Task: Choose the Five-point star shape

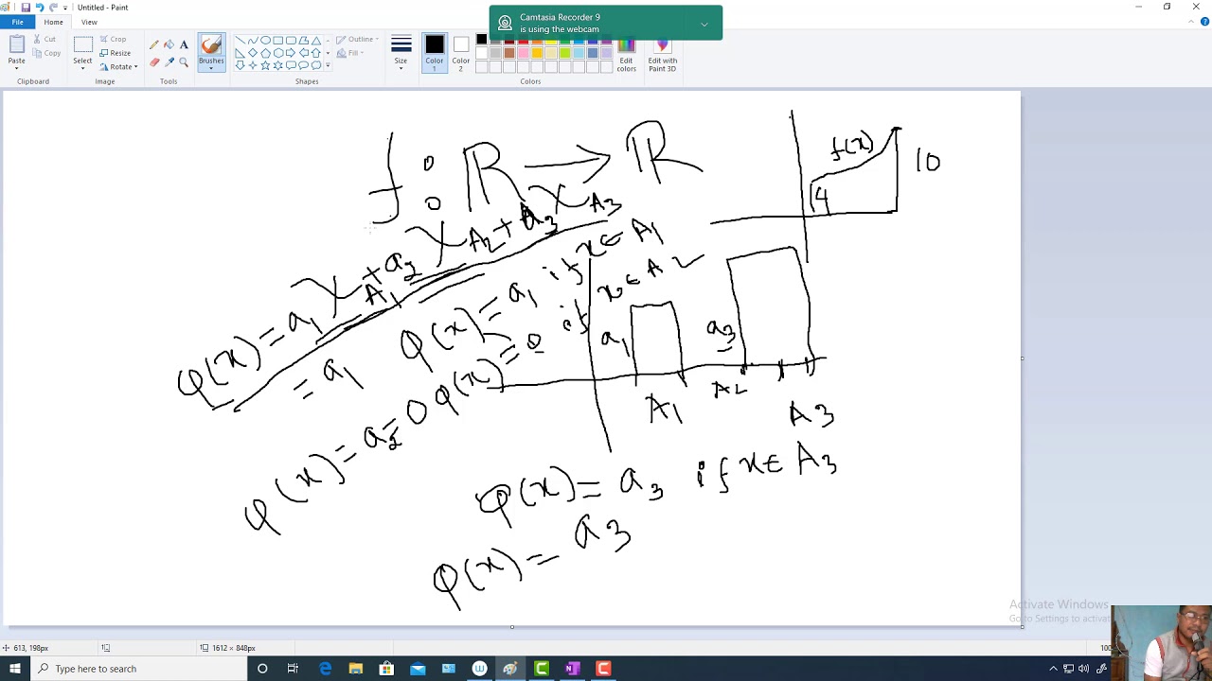Action: click(265, 65)
